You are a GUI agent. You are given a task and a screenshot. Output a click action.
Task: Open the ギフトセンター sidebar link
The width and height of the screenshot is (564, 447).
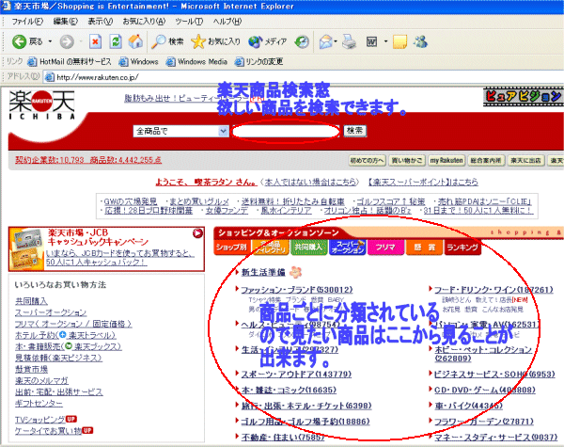coord(39,404)
